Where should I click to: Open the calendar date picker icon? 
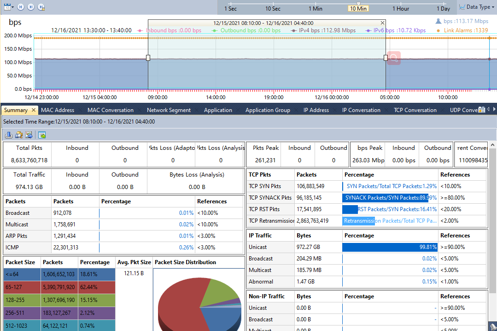7,7
